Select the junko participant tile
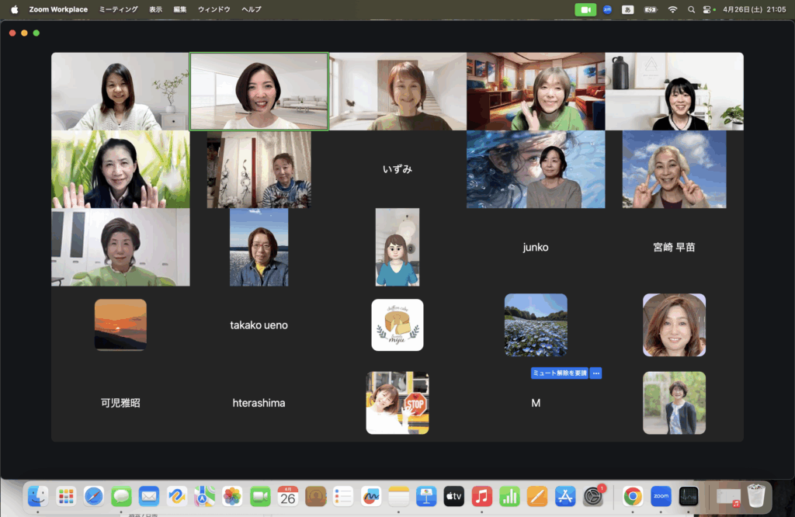Image resolution: width=795 pixels, height=517 pixels. 536,248
